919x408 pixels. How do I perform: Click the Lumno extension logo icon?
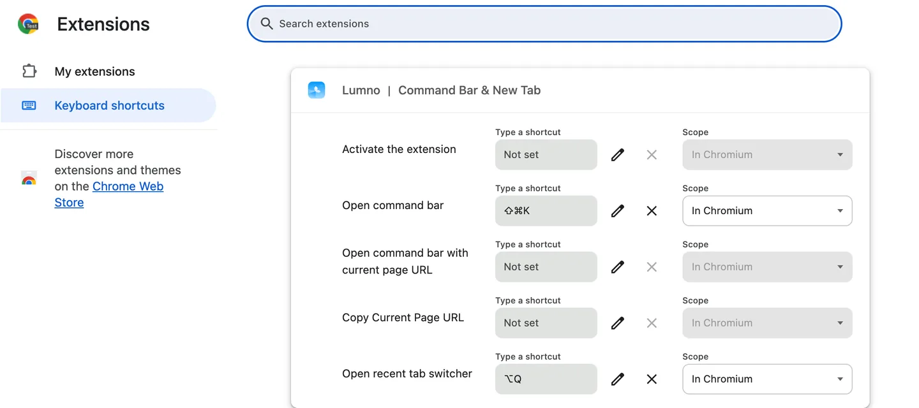click(317, 90)
